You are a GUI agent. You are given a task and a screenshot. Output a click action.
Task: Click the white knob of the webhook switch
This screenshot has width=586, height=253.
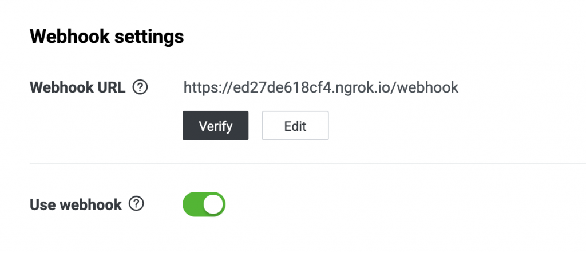pyautogui.click(x=213, y=204)
